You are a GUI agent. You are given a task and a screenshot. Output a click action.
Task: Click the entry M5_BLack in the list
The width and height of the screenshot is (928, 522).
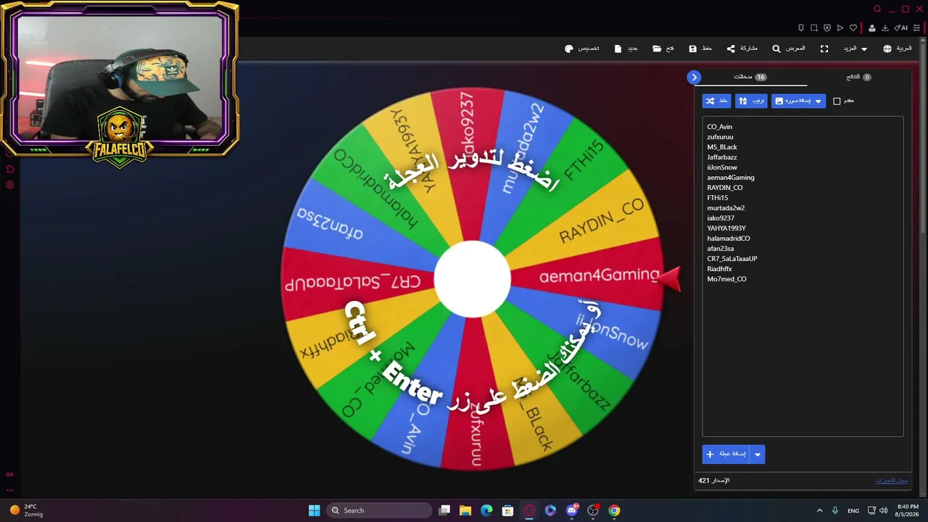722,147
